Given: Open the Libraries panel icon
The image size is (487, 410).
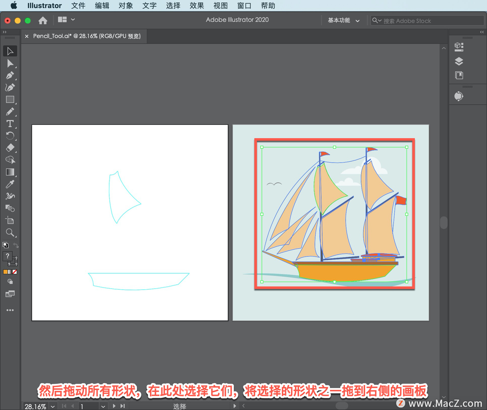Looking at the screenshot, I should coord(459,75).
